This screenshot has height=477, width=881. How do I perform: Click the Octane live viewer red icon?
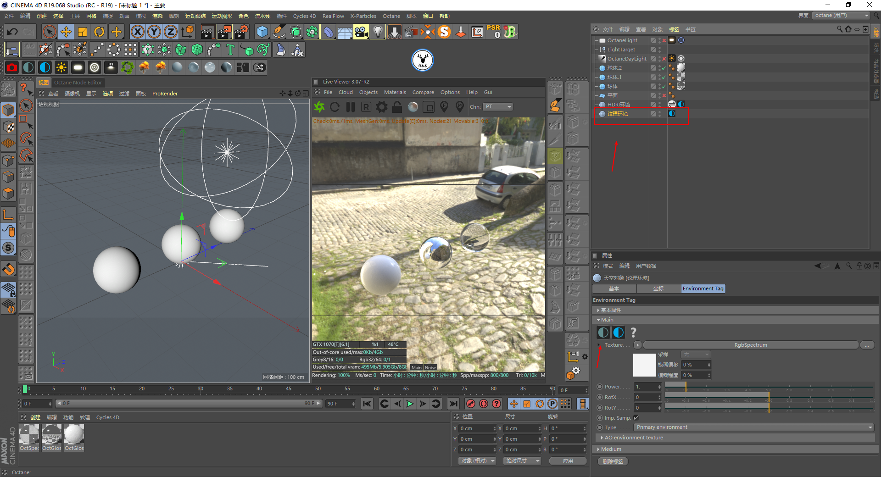coord(12,67)
